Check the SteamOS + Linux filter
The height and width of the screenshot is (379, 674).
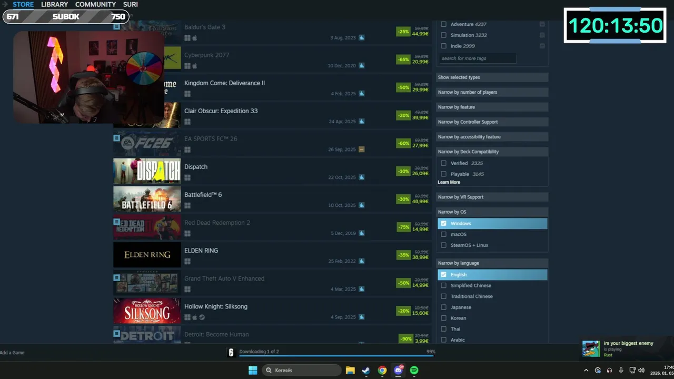(x=443, y=245)
